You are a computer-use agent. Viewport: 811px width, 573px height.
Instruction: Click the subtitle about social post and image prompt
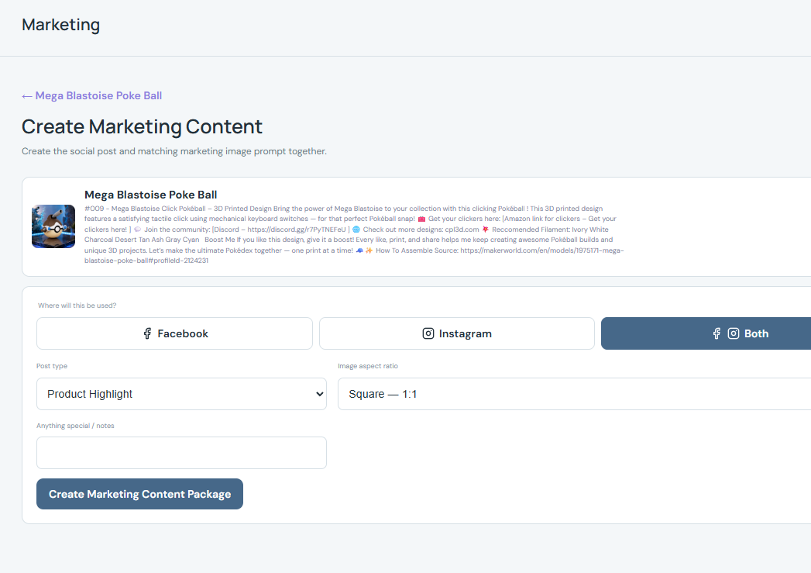point(174,151)
